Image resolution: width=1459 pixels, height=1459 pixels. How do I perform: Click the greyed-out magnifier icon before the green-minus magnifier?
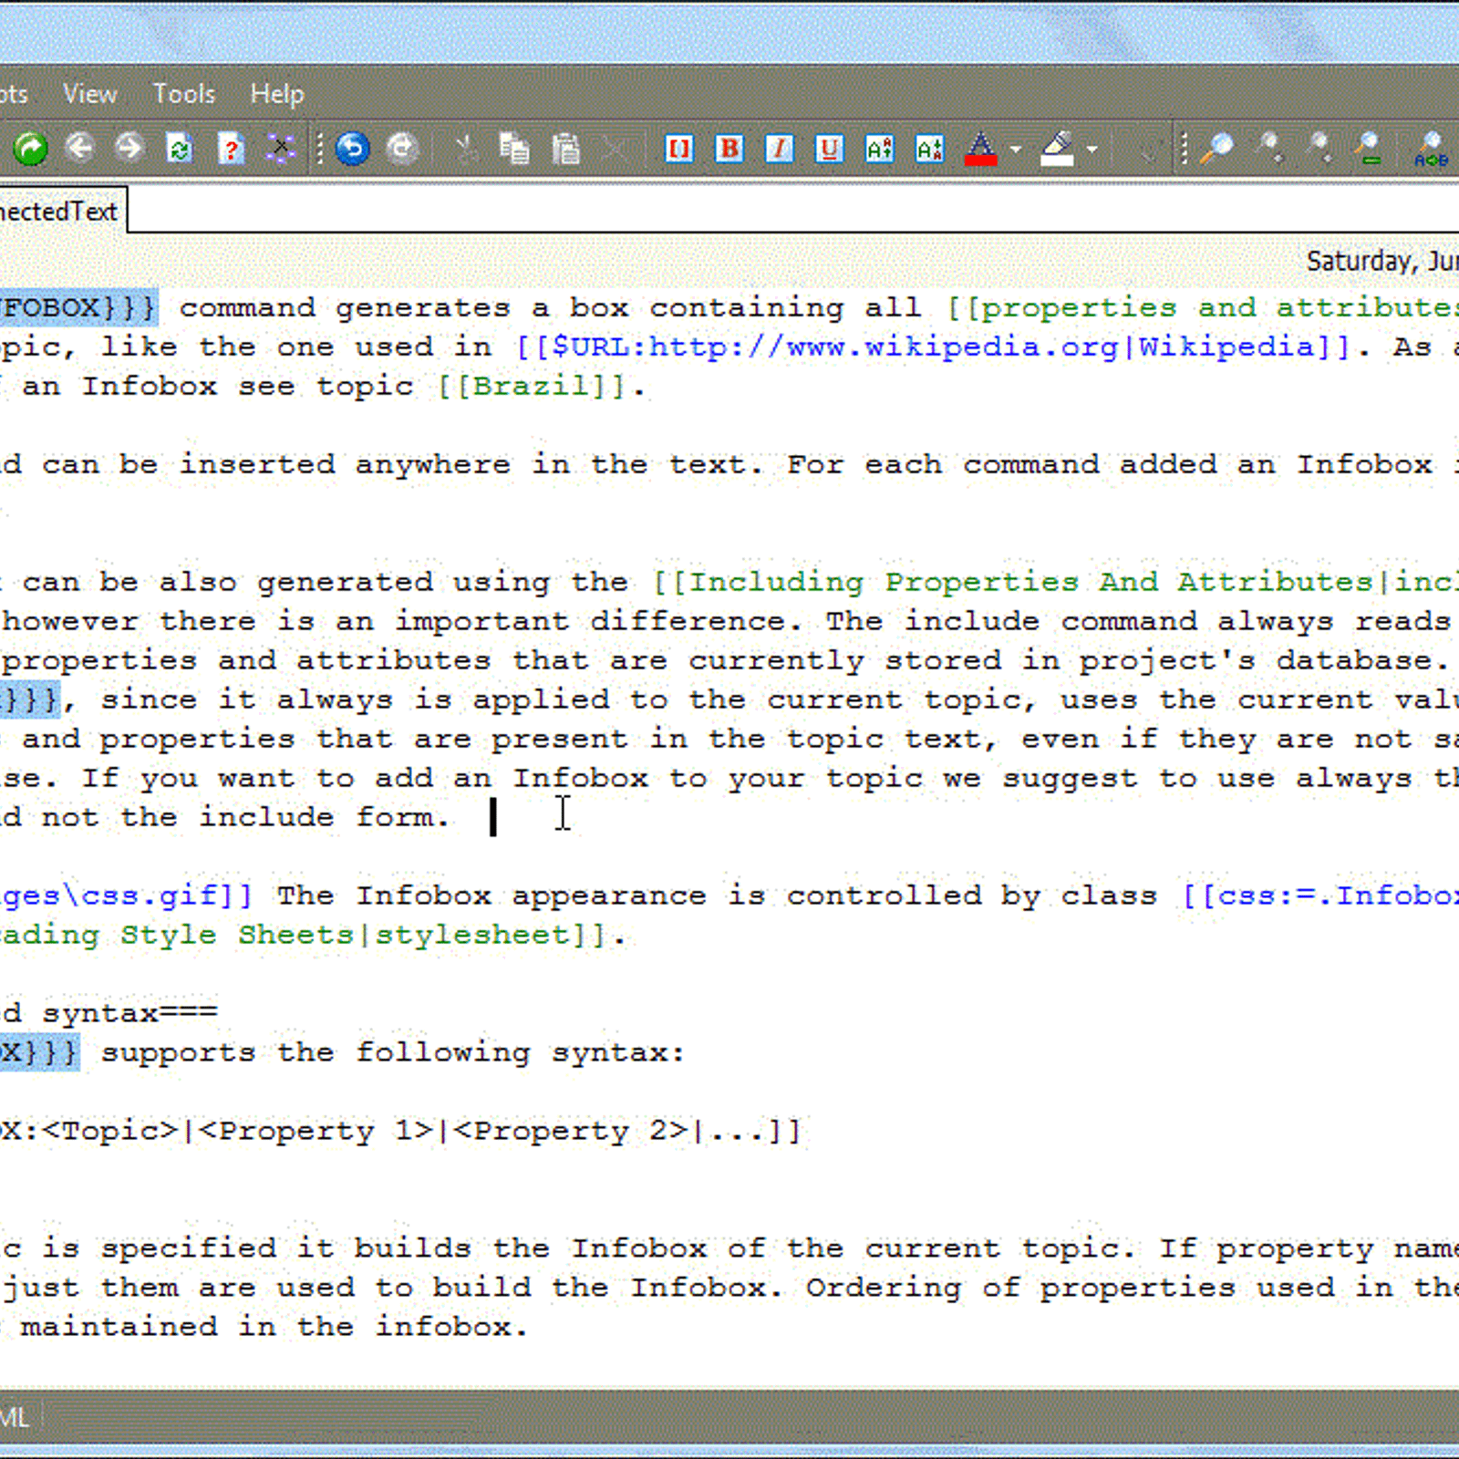(x=1318, y=148)
